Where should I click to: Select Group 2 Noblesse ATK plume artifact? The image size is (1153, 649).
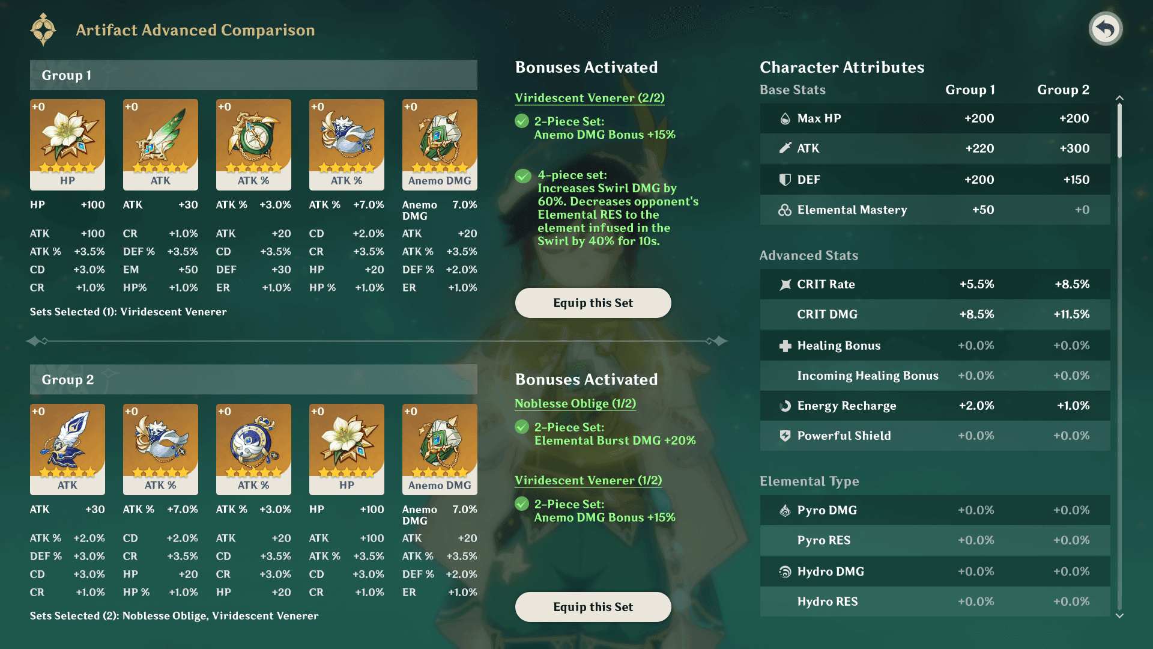pos(67,448)
